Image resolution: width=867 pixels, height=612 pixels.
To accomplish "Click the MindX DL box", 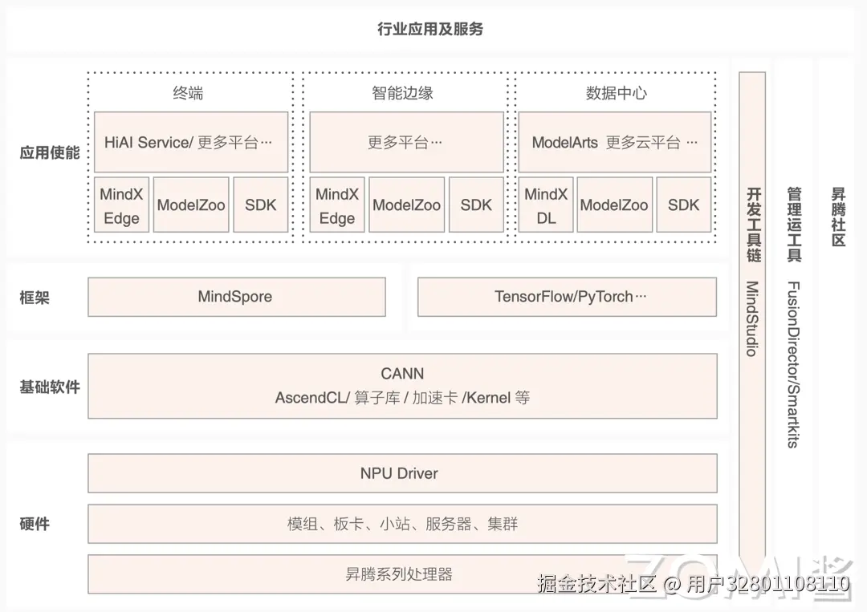I will tap(546, 205).
